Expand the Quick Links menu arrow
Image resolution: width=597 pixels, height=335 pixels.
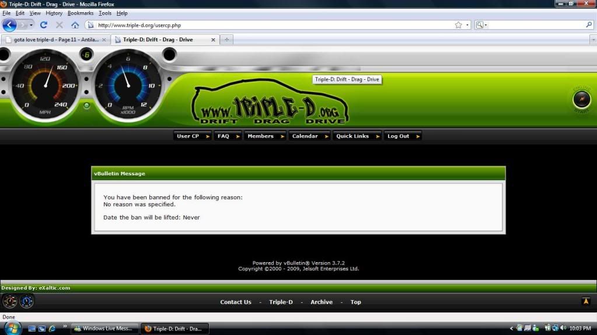pyautogui.click(x=378, y=136)
